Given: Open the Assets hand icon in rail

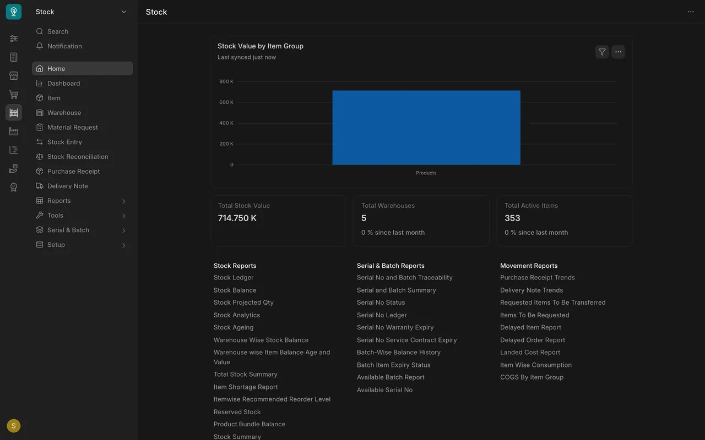Looking at the screenshot, I should tap(14, 169).
